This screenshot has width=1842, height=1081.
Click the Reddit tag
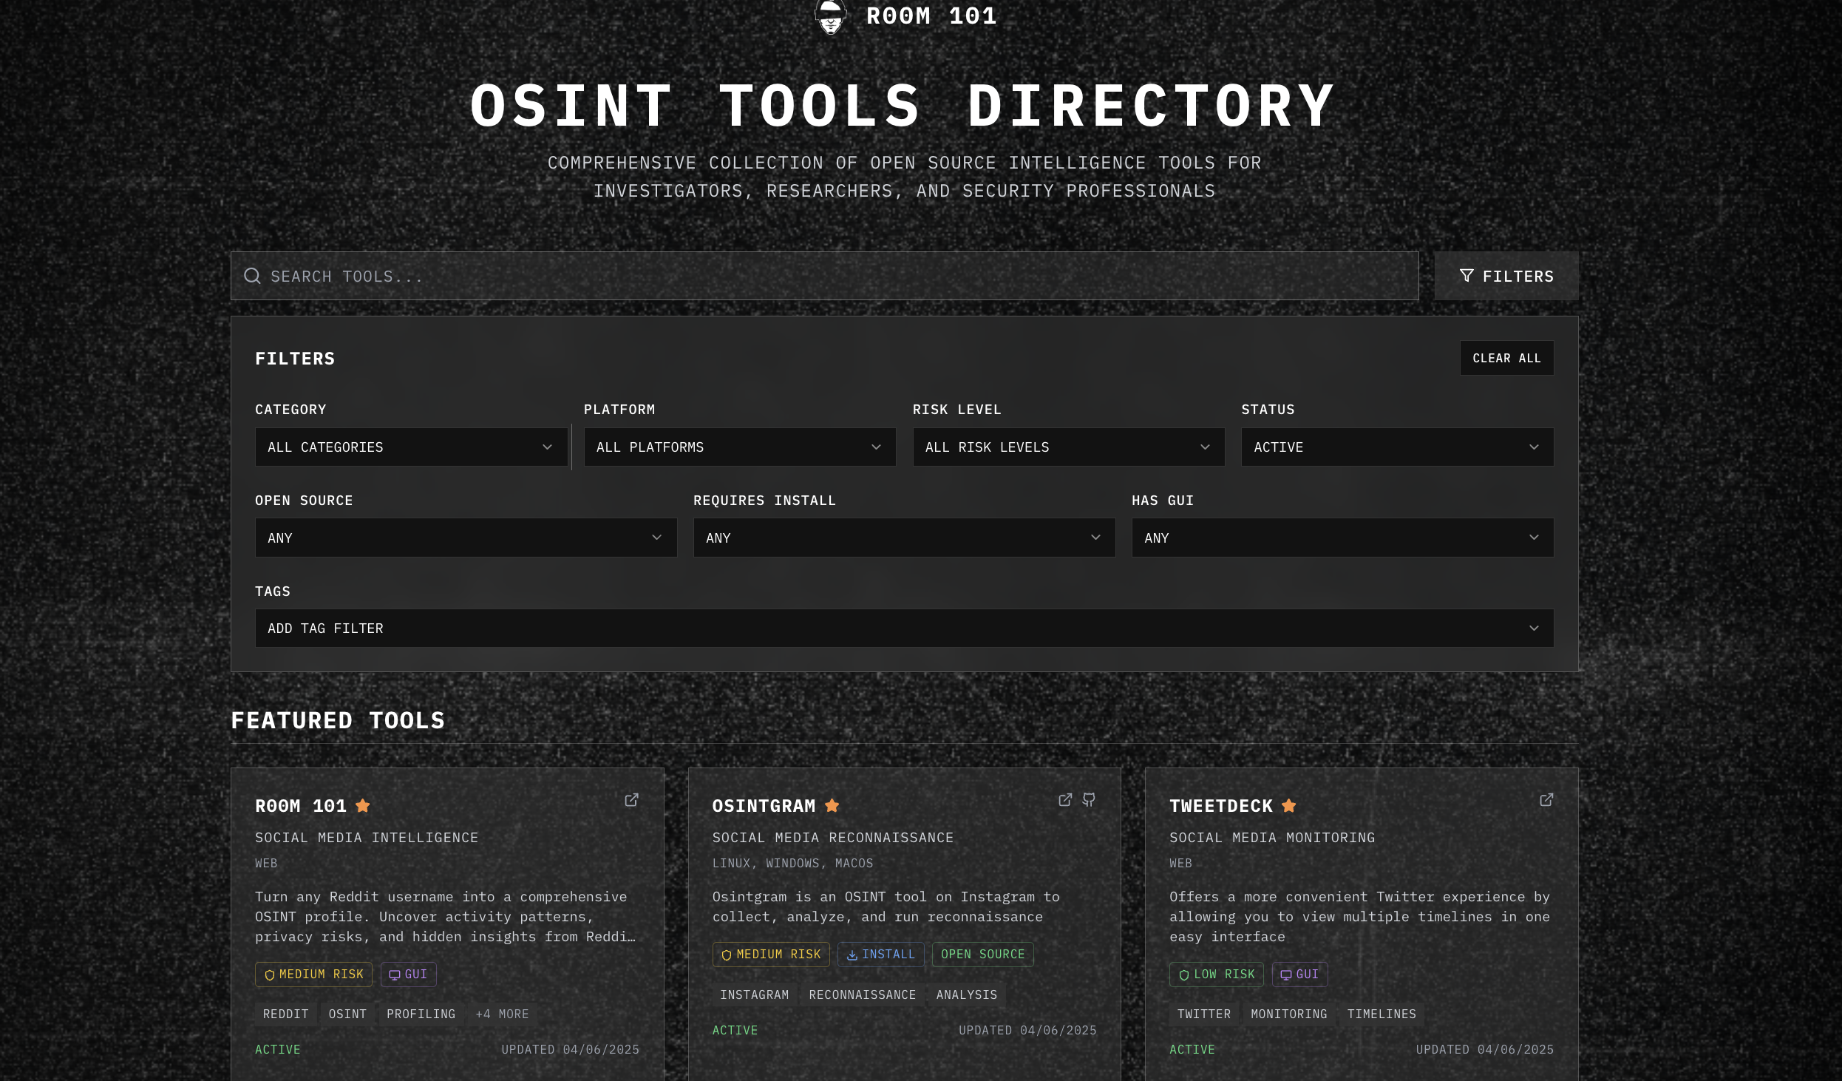click(x=285, y=1014)
